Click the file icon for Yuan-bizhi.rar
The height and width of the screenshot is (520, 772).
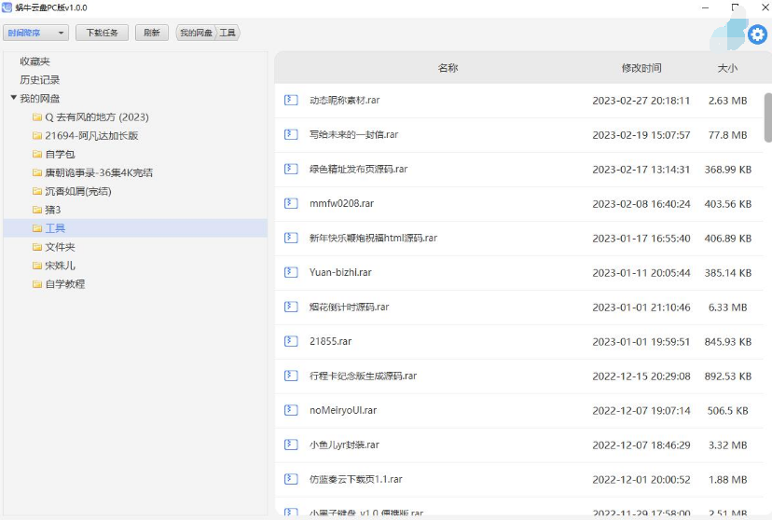(290, 272)
